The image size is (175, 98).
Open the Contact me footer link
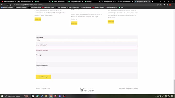click(x=46, y=88)
